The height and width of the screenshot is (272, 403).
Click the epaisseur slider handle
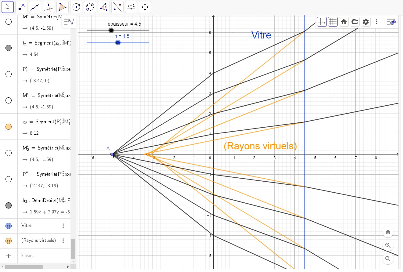111,30
